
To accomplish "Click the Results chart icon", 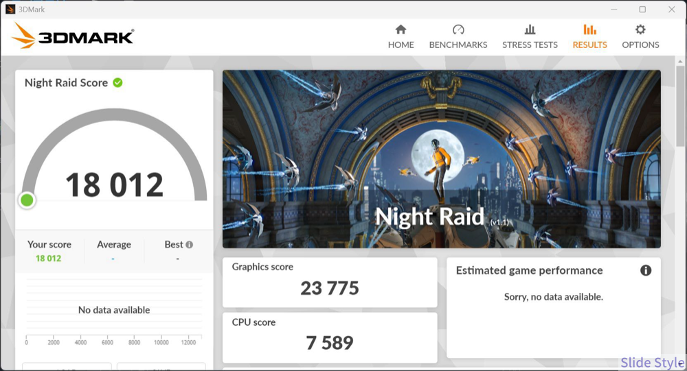I will coord(589,29).
